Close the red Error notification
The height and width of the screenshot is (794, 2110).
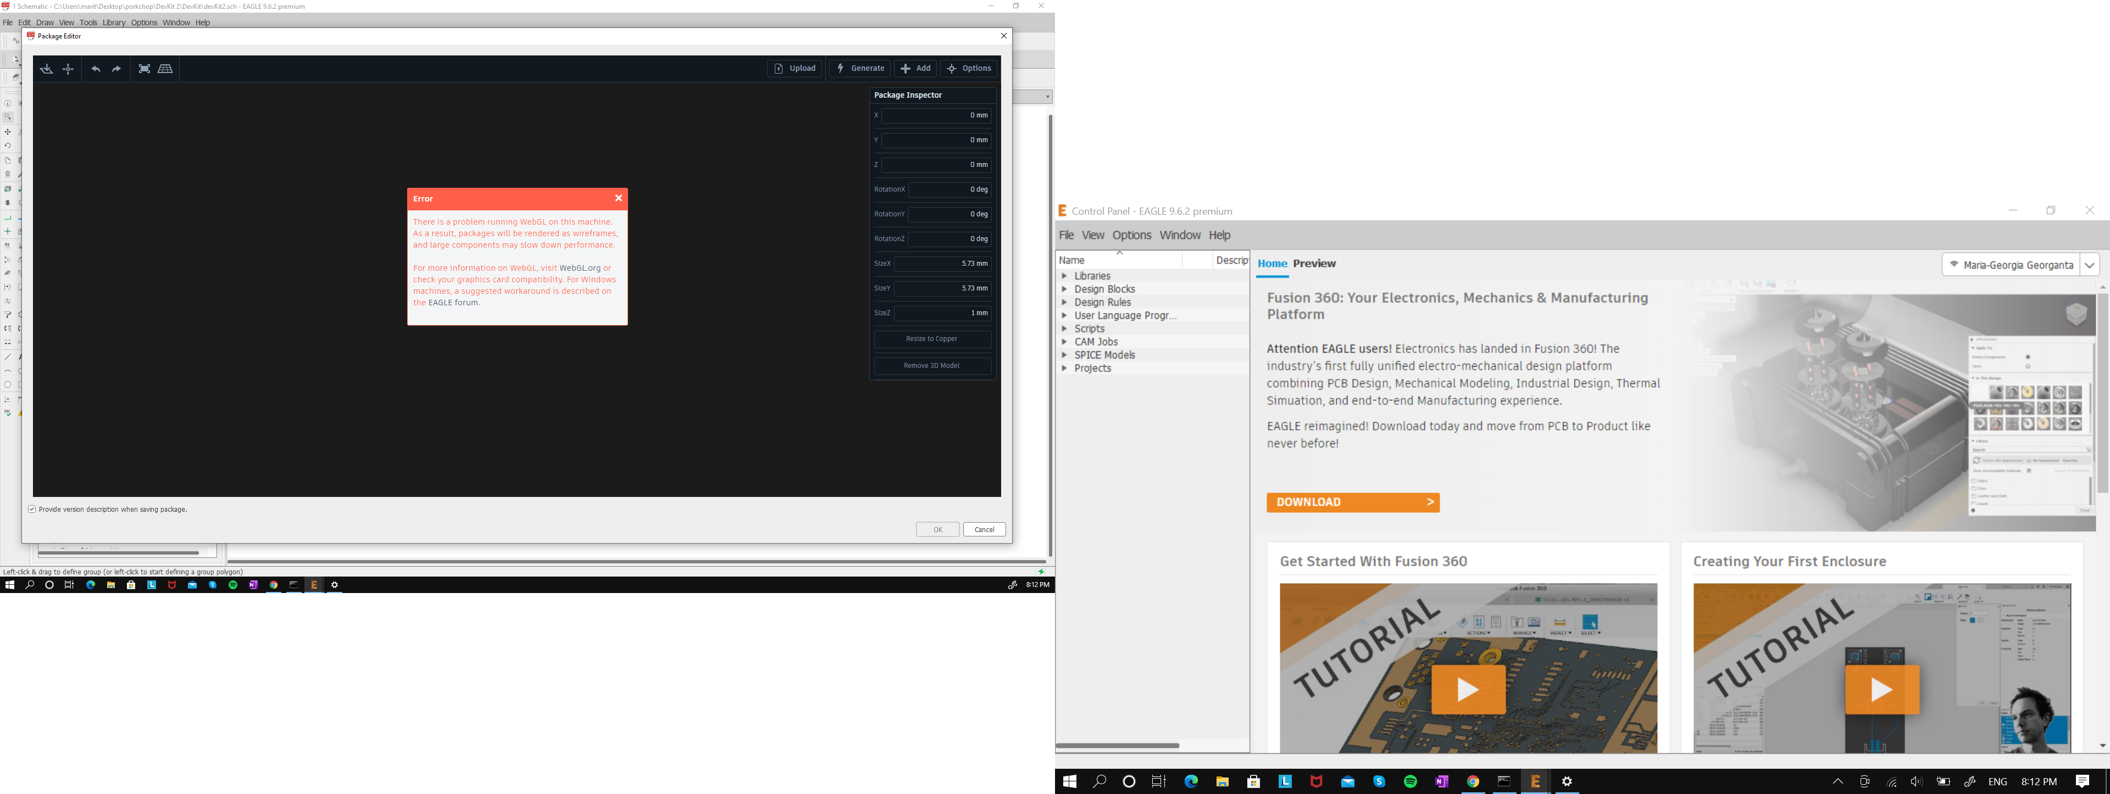coord(618,198)
